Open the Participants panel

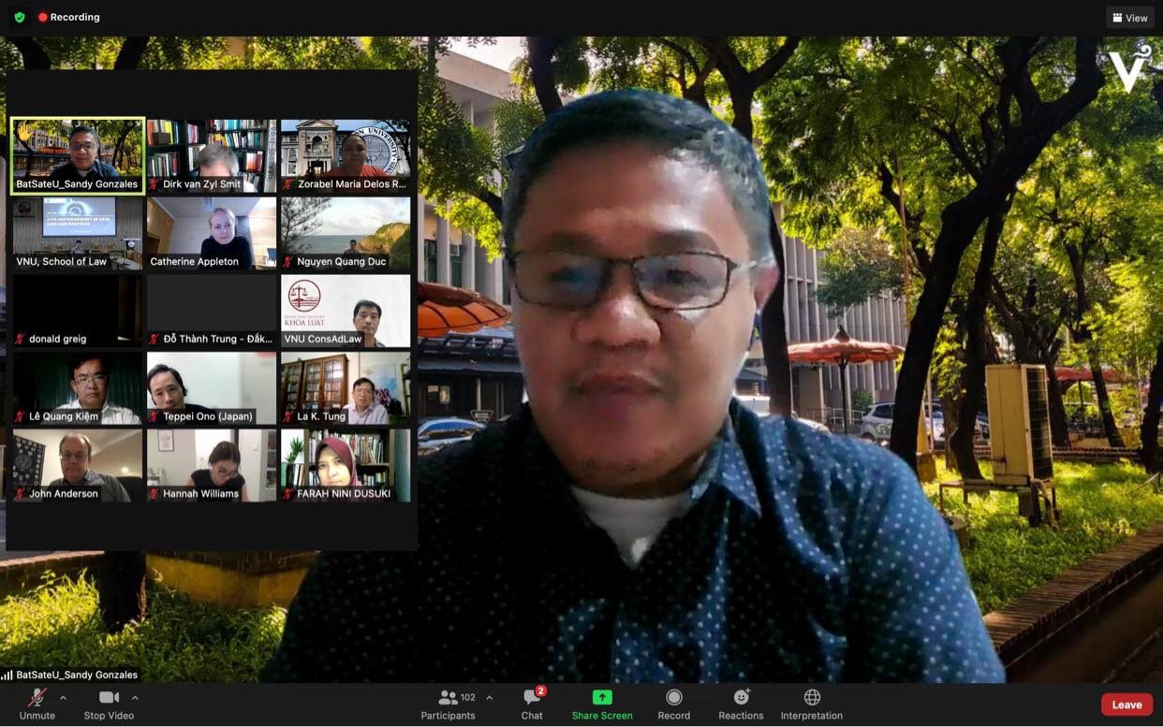(449, 705)
